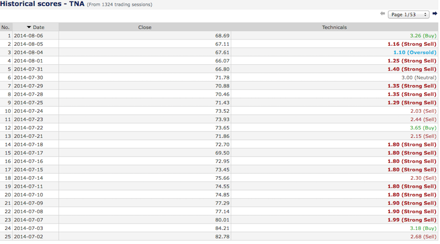Image resolution: width=440 pixels, height=244 pixels.
Task: Click the 3.26 (Buy) technical score
Action: coord(423,36)
